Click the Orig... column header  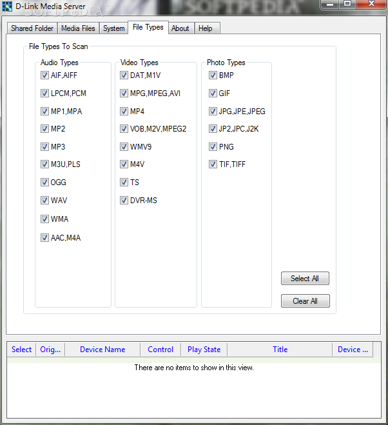[x=50, y=350]
